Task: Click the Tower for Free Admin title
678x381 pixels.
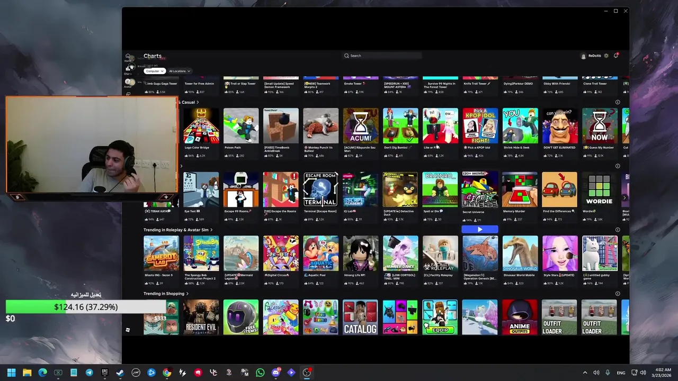Action: click(199, 84)
